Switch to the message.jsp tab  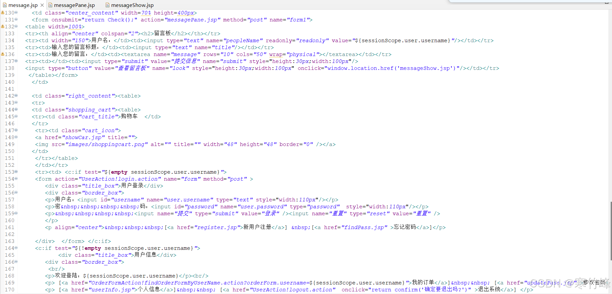point(23,5)
